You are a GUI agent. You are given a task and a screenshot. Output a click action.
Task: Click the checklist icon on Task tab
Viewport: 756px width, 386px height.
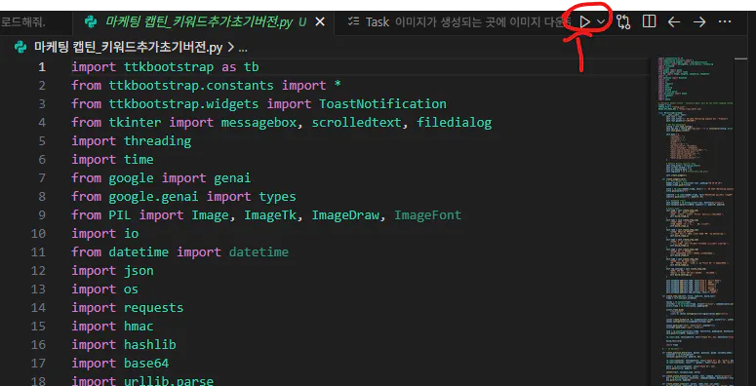point(354,21)
